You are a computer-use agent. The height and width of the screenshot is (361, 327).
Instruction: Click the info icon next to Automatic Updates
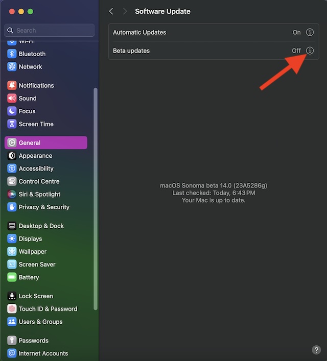click(x=310, y=32)
